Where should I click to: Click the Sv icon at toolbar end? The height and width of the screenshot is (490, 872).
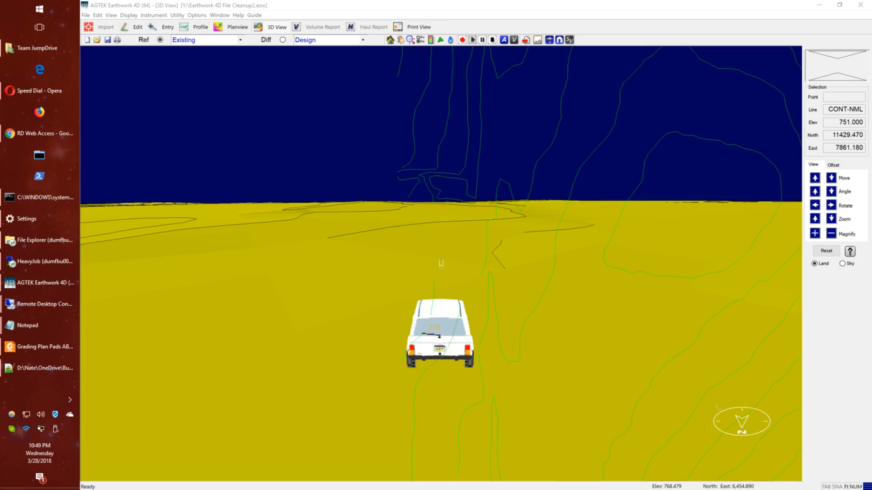570,39
